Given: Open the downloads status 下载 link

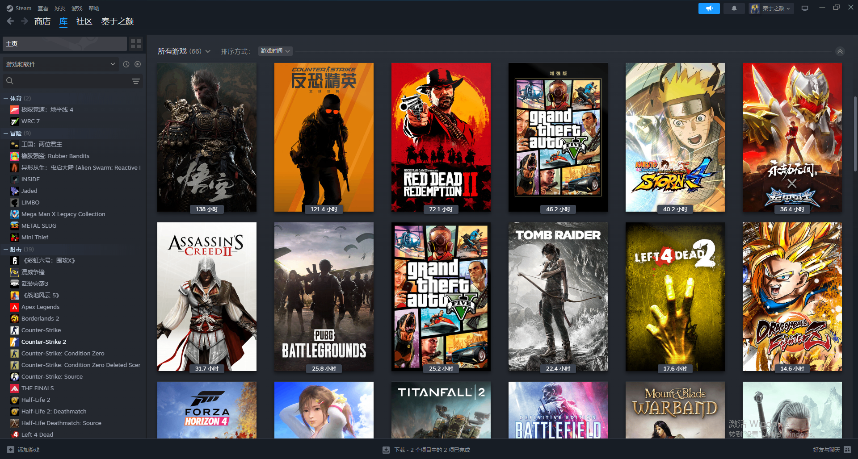Looking at the screenshot, I should tap(432, 450).
